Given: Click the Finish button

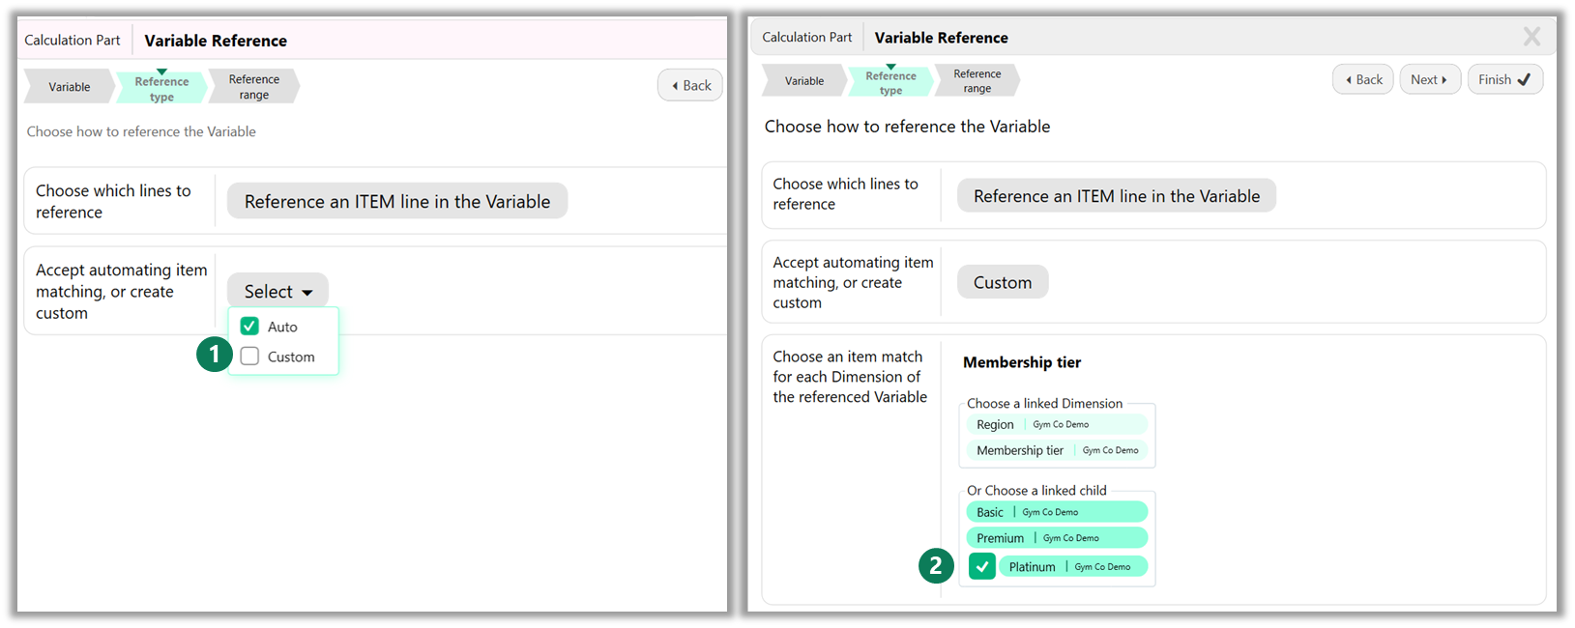Looking at the screenshot, I should pos(1504,79).
